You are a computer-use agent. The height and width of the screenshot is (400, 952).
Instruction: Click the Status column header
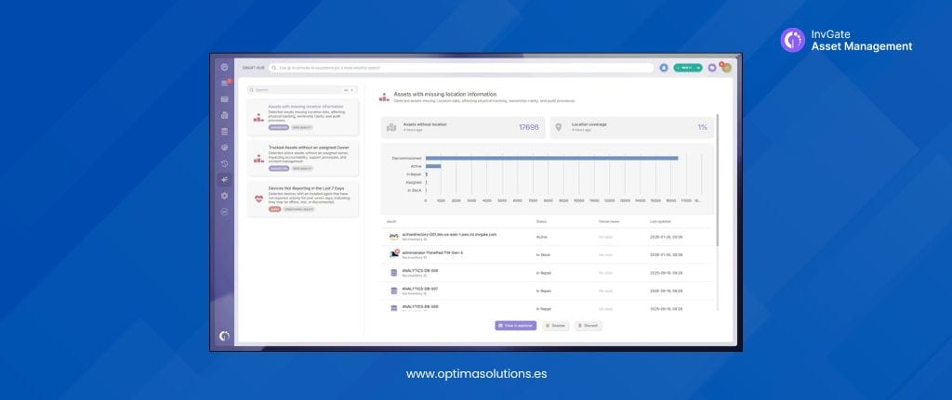[541, 221]
